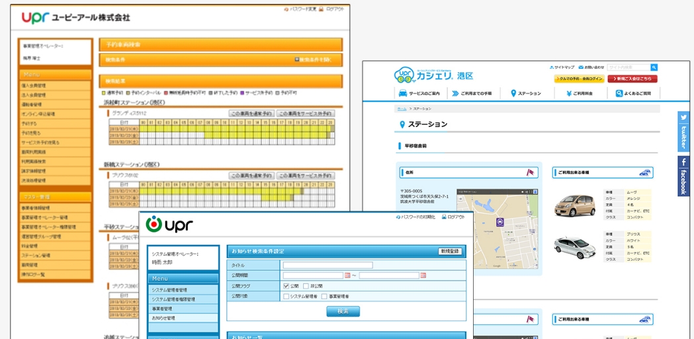Click the お問い合わせ envelope icon
This screenshot has width=694, height=339.
581,68
